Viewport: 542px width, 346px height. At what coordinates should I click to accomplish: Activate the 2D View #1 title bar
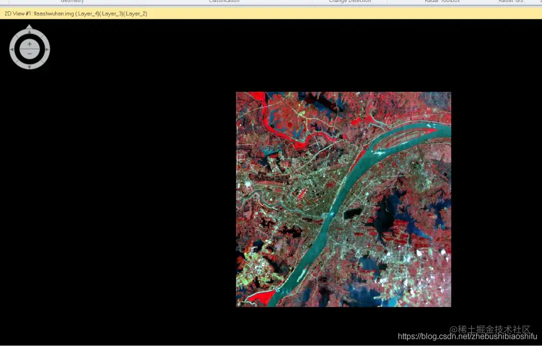coord(271,14)
